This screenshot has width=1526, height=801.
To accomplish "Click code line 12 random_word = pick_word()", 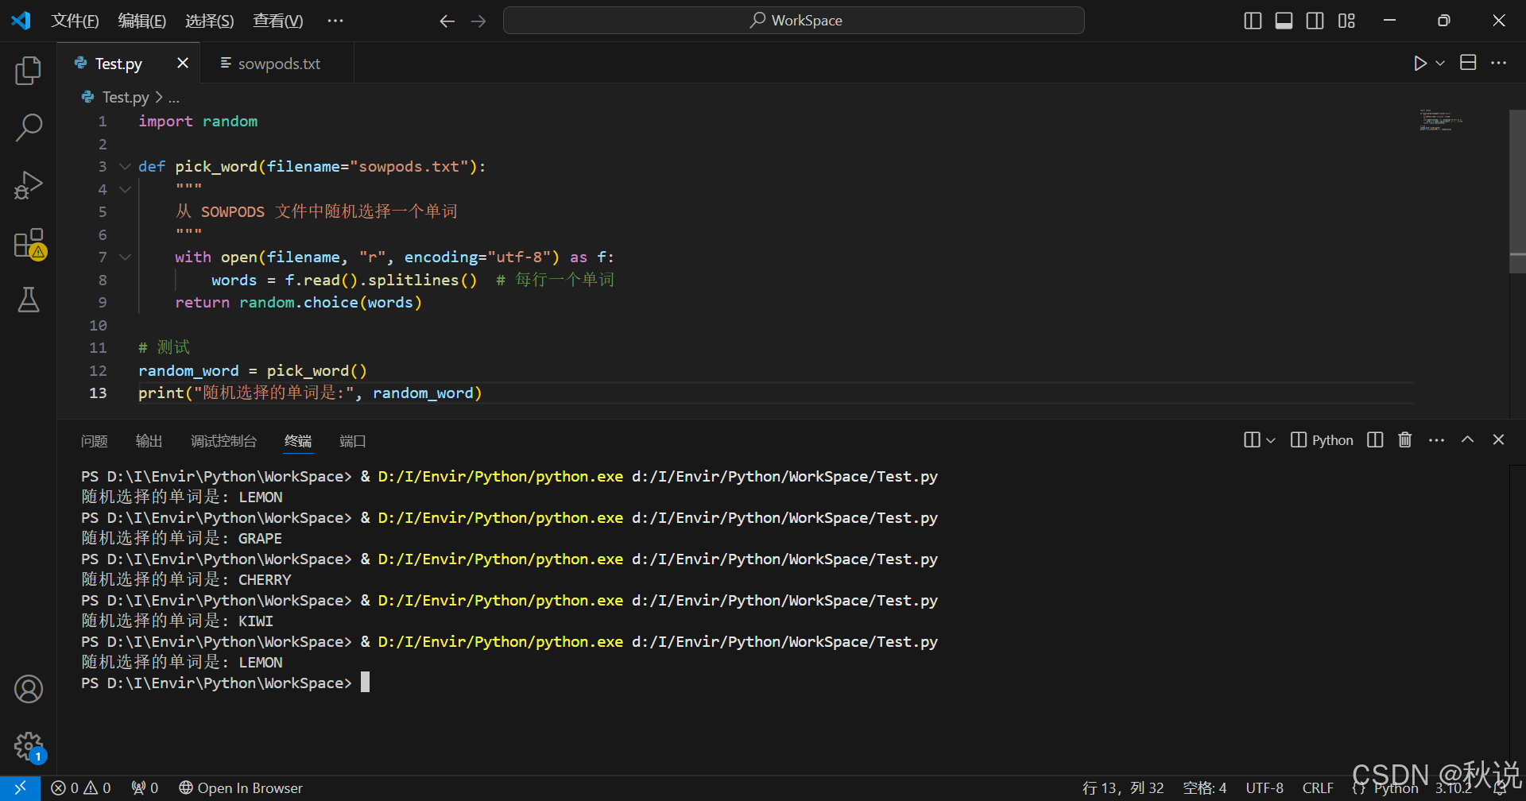I will (x=253, y=371).
